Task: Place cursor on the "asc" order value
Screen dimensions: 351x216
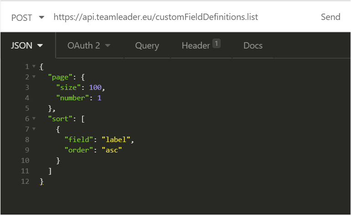Action: tap(112, 150)
